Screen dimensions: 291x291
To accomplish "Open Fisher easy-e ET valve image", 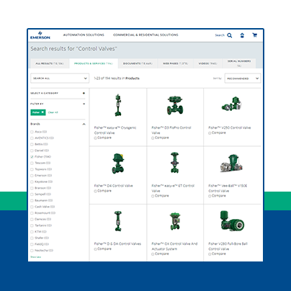I will click(175, 163).
